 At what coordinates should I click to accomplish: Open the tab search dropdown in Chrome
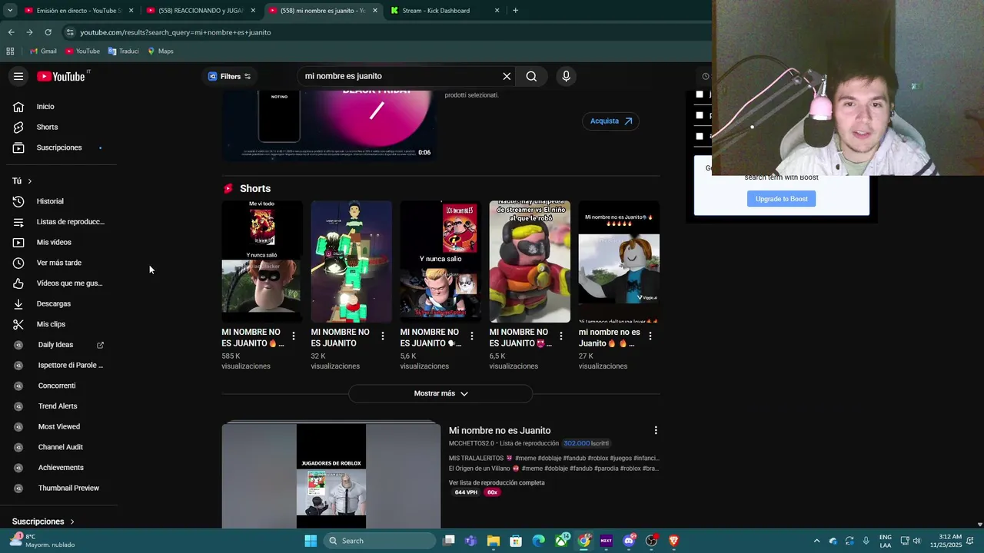(10, 11)
